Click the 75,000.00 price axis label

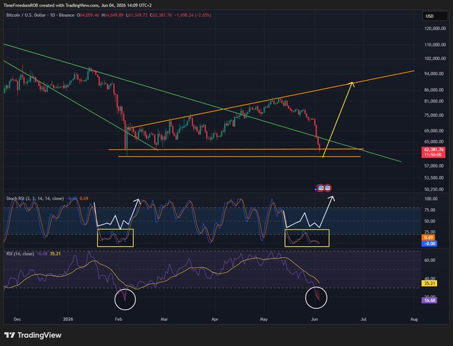tap(434, 115)
